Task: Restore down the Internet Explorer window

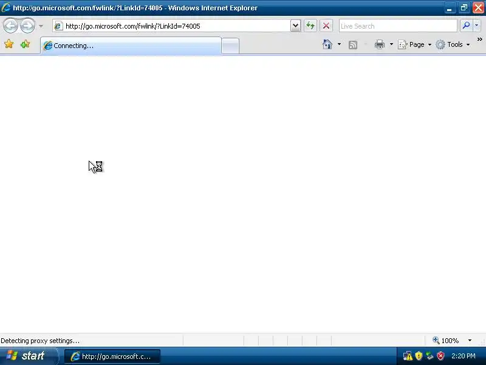Action: click(464, 8)
